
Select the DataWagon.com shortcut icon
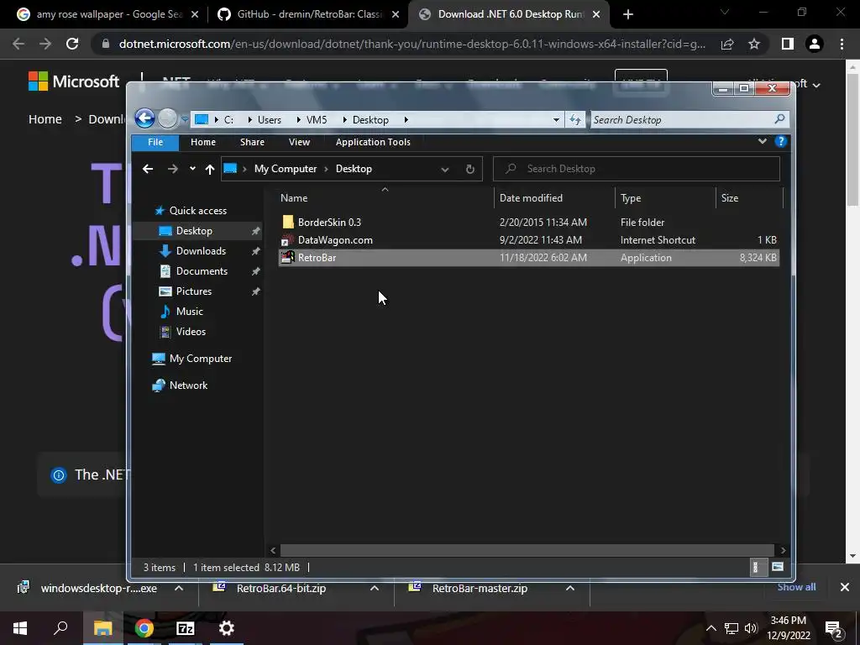(288, 239)
